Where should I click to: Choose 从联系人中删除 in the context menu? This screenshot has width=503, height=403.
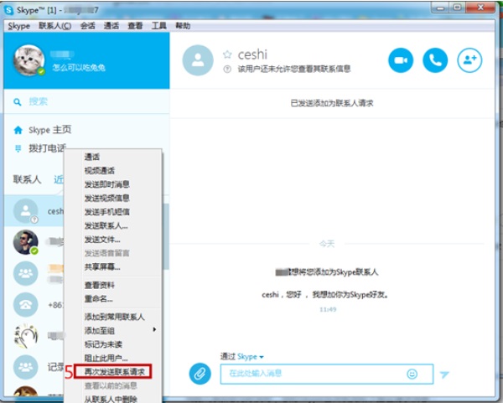(113, 399)
